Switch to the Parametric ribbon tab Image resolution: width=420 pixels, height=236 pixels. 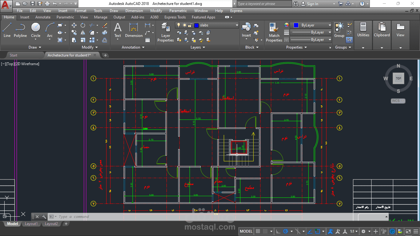(x=65, y=17)
